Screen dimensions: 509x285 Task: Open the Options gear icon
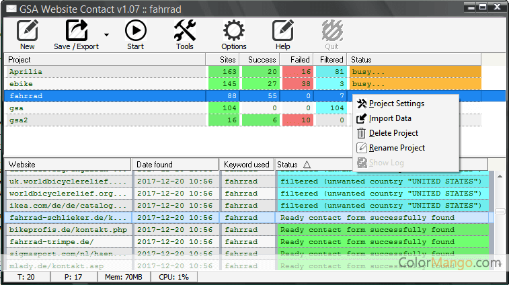234,30
